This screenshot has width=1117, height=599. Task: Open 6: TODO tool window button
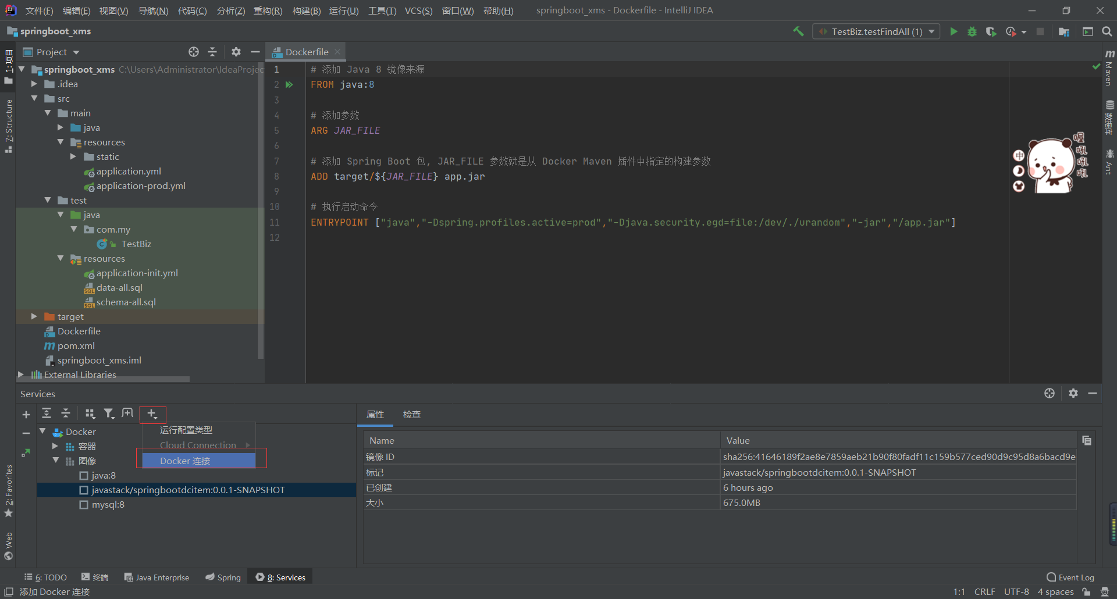point(46,577)
